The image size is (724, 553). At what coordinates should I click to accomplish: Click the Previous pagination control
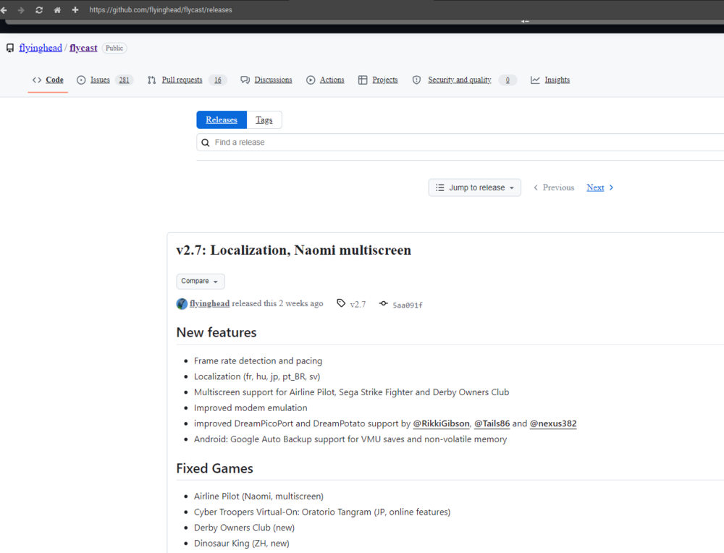coord(554,187)
